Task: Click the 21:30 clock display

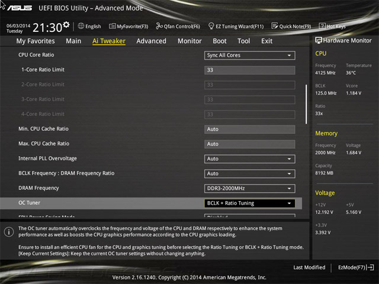Action: [47, 28]
